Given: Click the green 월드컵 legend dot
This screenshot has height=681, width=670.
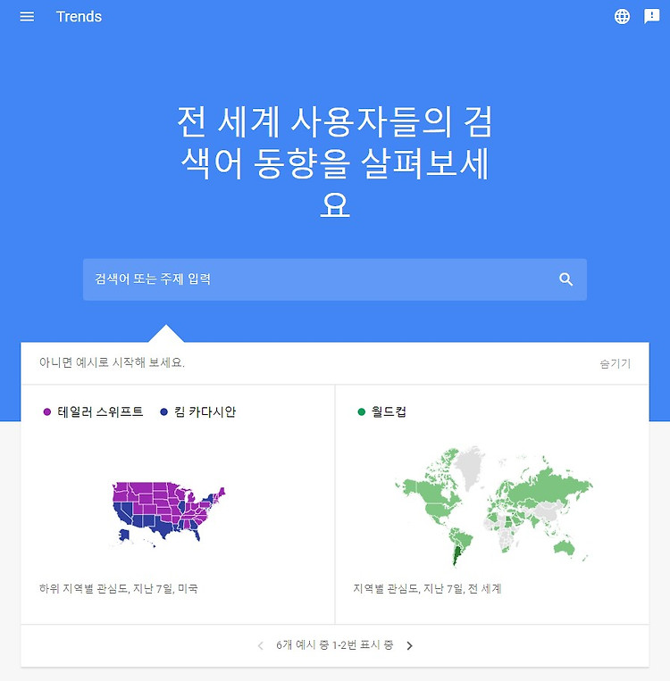Looking at the screenshot, I should (x=361, y=411).
